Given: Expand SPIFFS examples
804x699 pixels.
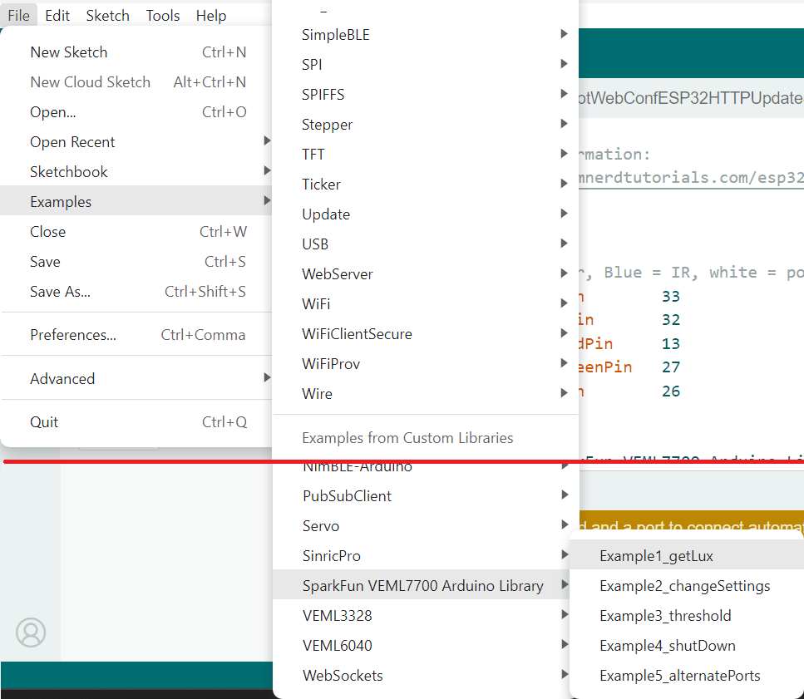Looking at the screenshot, I should tap(426, 94).
